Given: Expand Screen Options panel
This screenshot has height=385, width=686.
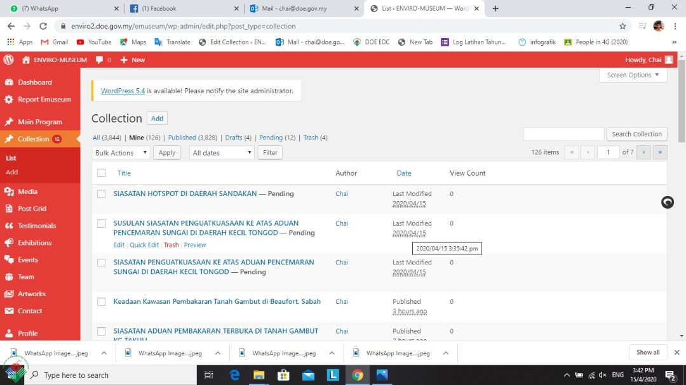Looking at the screenshot, I should pyautogui.click(x=633, y=75).
